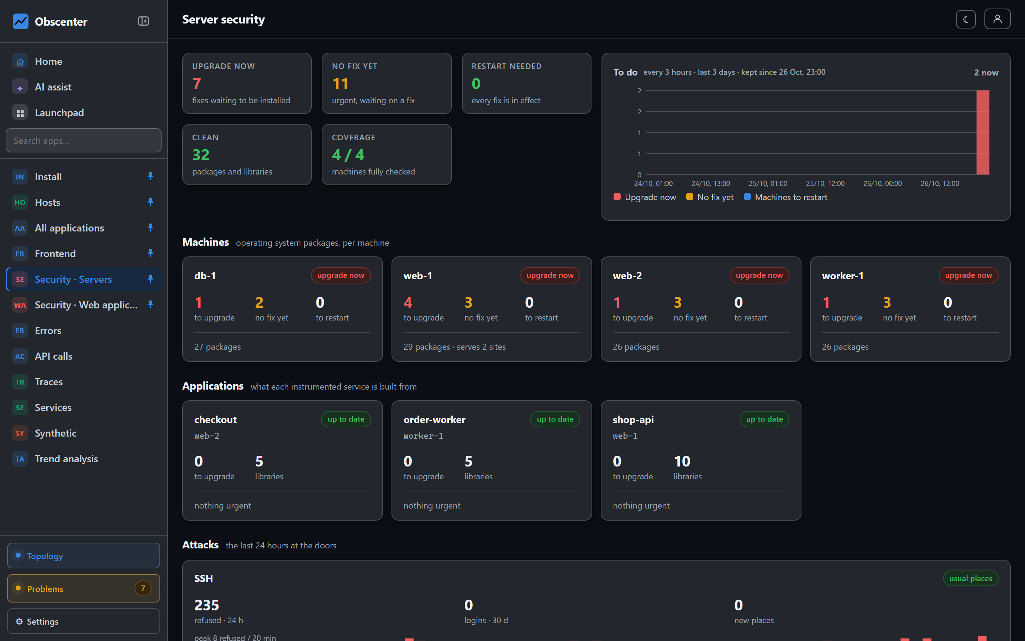Screen dimensions: 1025x641
Task: Click '29 packages · serves 2 sites' text
Action: (x=454, y=347)
